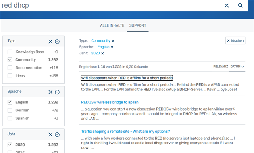Click the Knowledge Base label text

pos(30,52)
